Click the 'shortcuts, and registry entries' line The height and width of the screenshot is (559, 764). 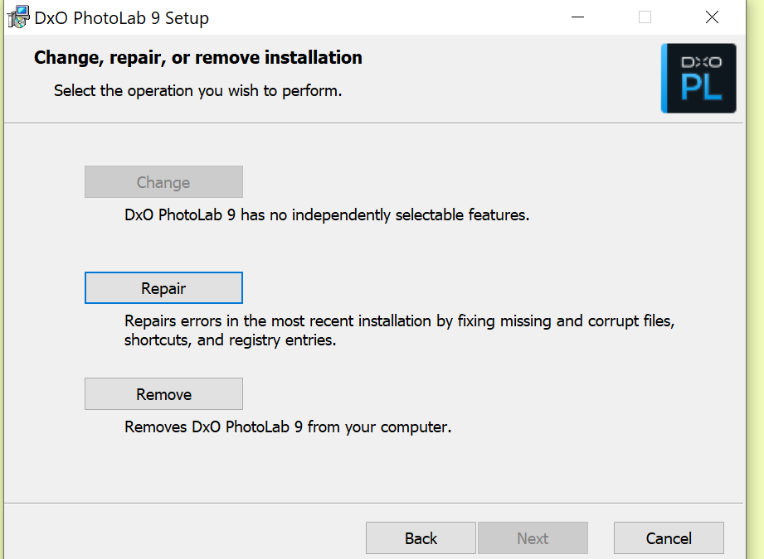click(231, 340)
